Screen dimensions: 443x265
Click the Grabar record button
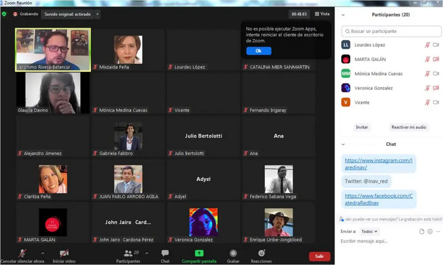coord(233,256)
